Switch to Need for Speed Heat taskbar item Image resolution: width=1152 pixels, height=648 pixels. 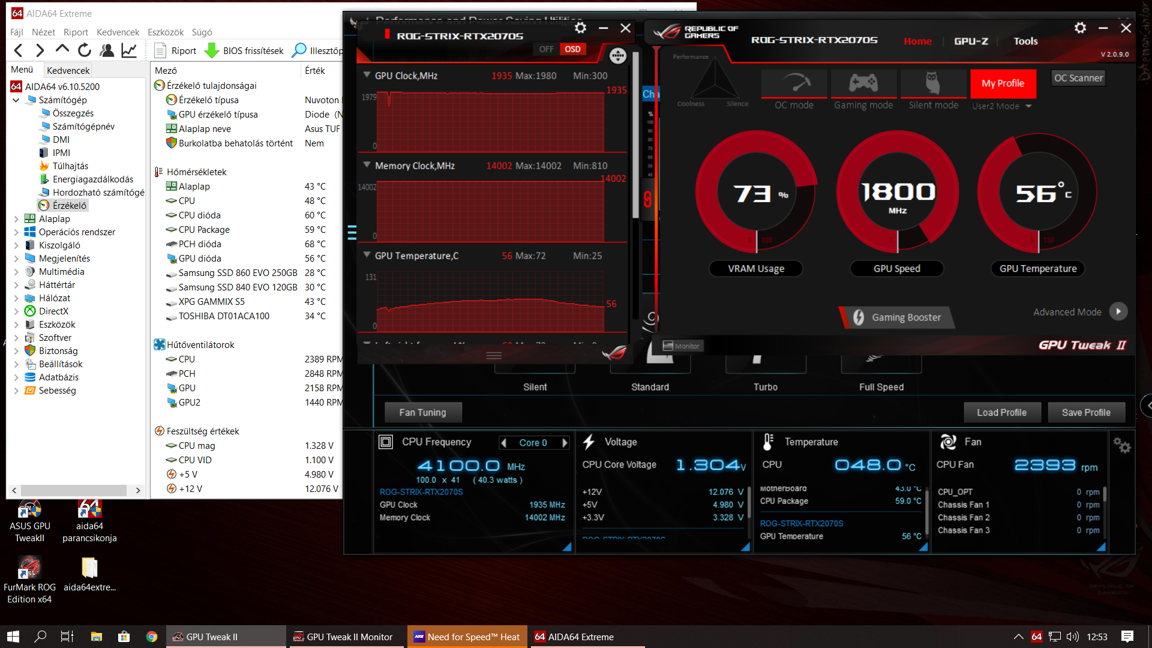click(467, 637)
